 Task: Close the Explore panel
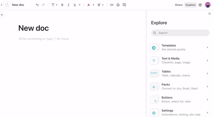click(x=209, y=14)
